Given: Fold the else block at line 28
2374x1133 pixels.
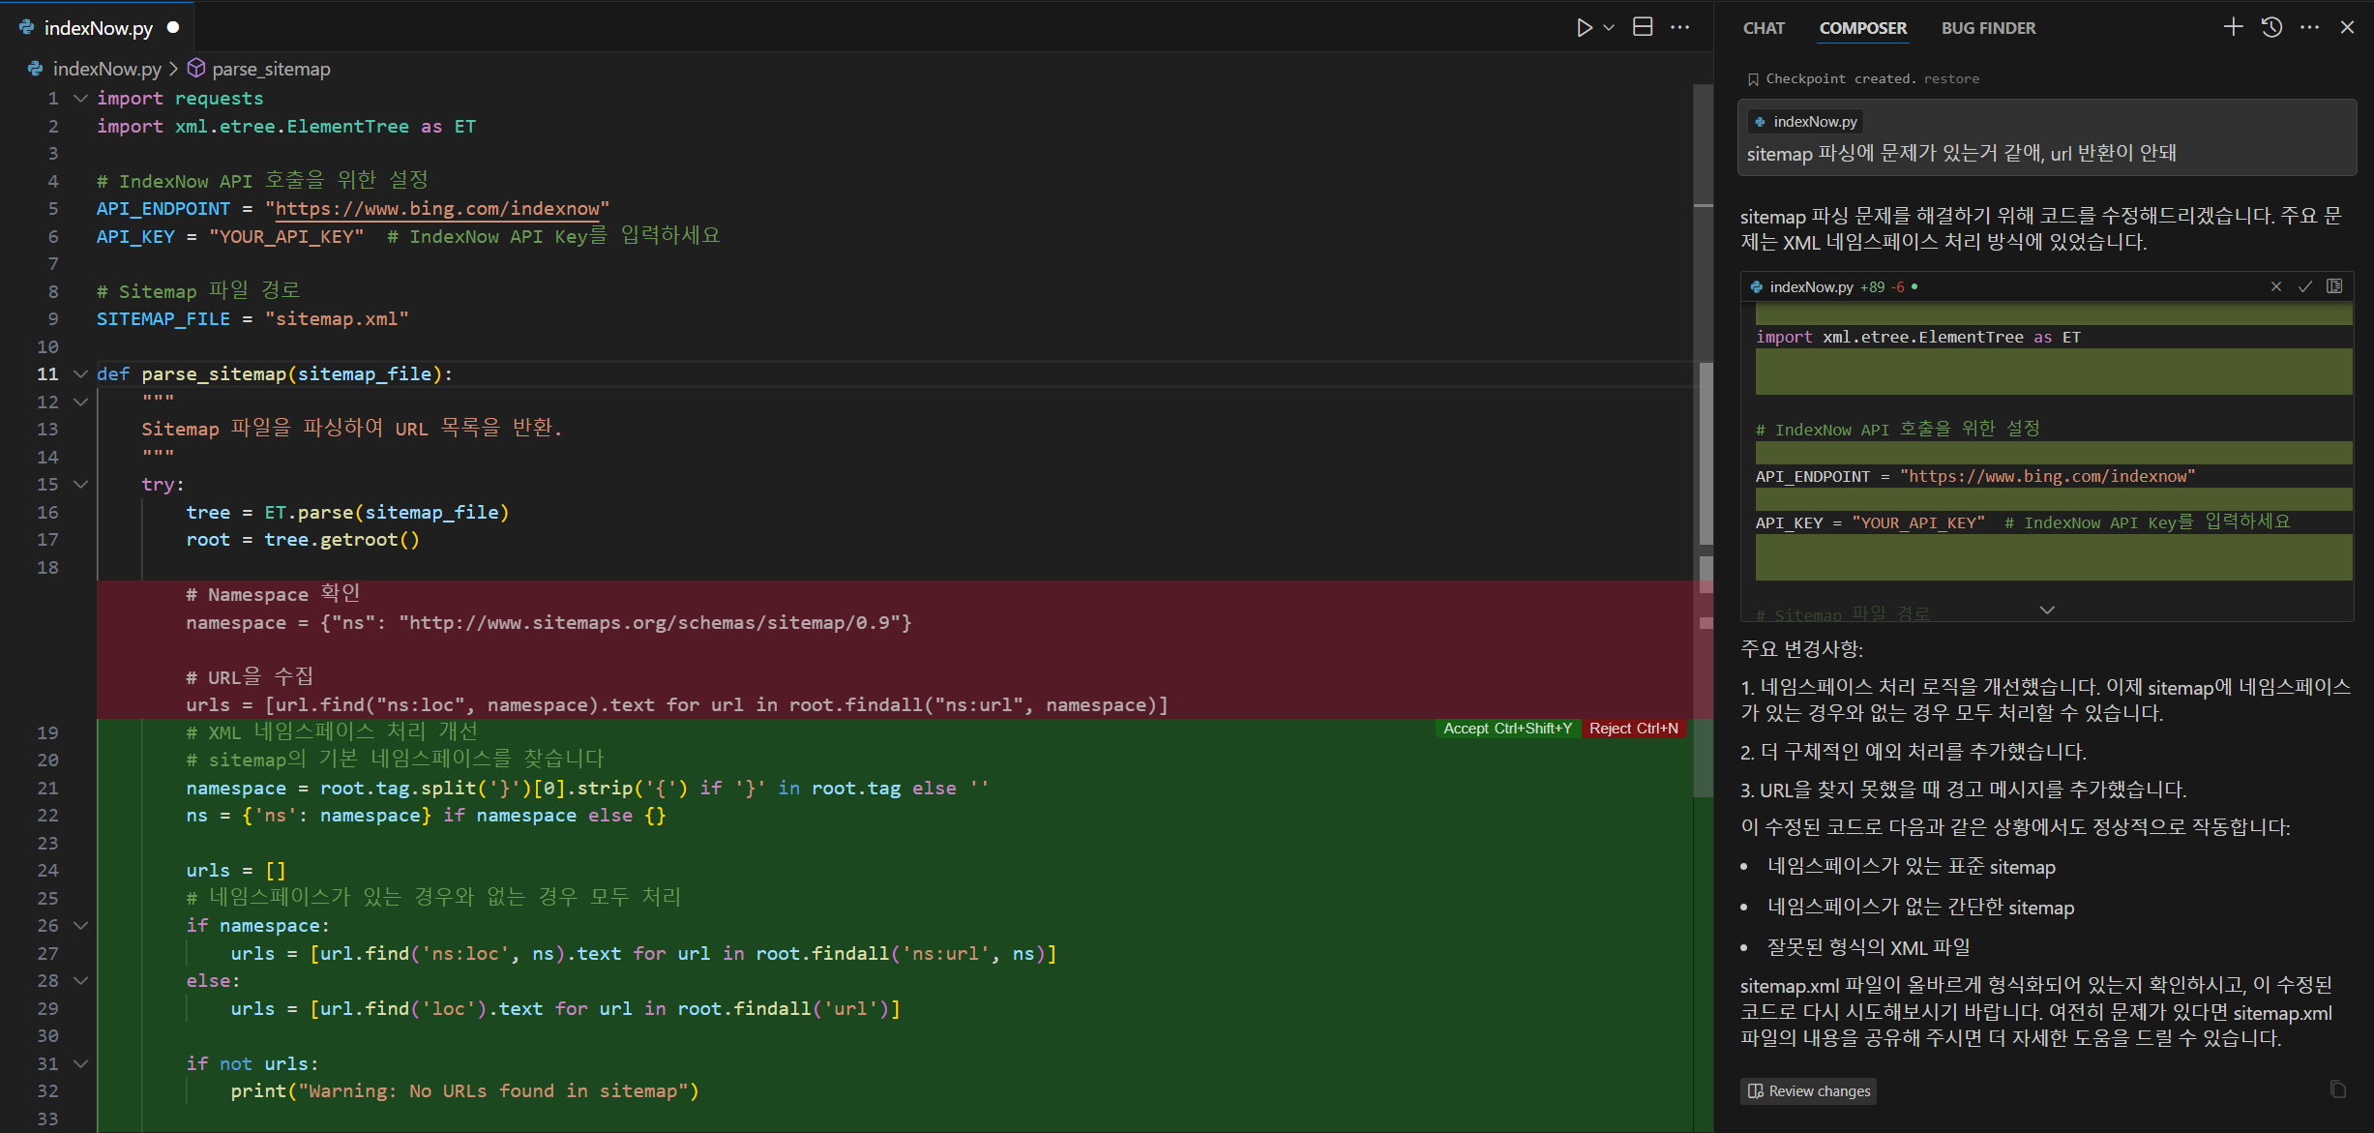Looking at the screenshot, I should 81,980.
